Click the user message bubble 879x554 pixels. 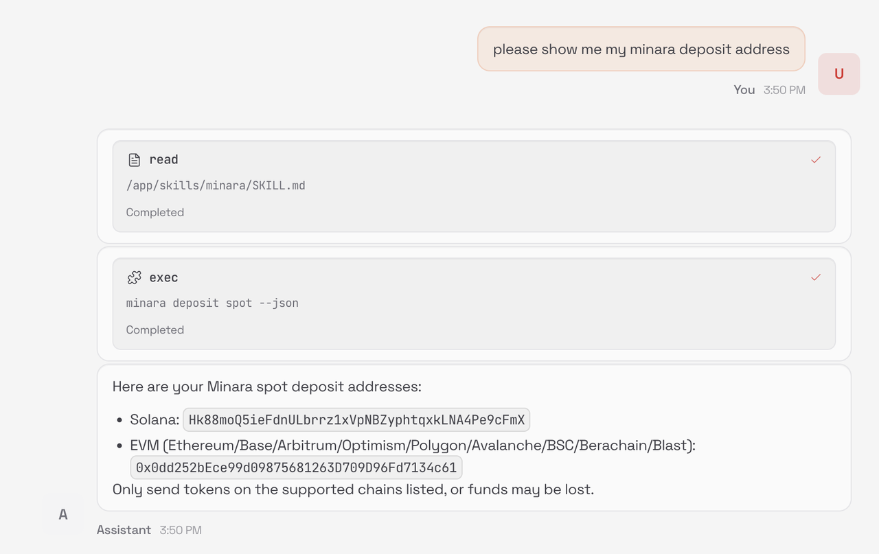[x=641, y=49]
